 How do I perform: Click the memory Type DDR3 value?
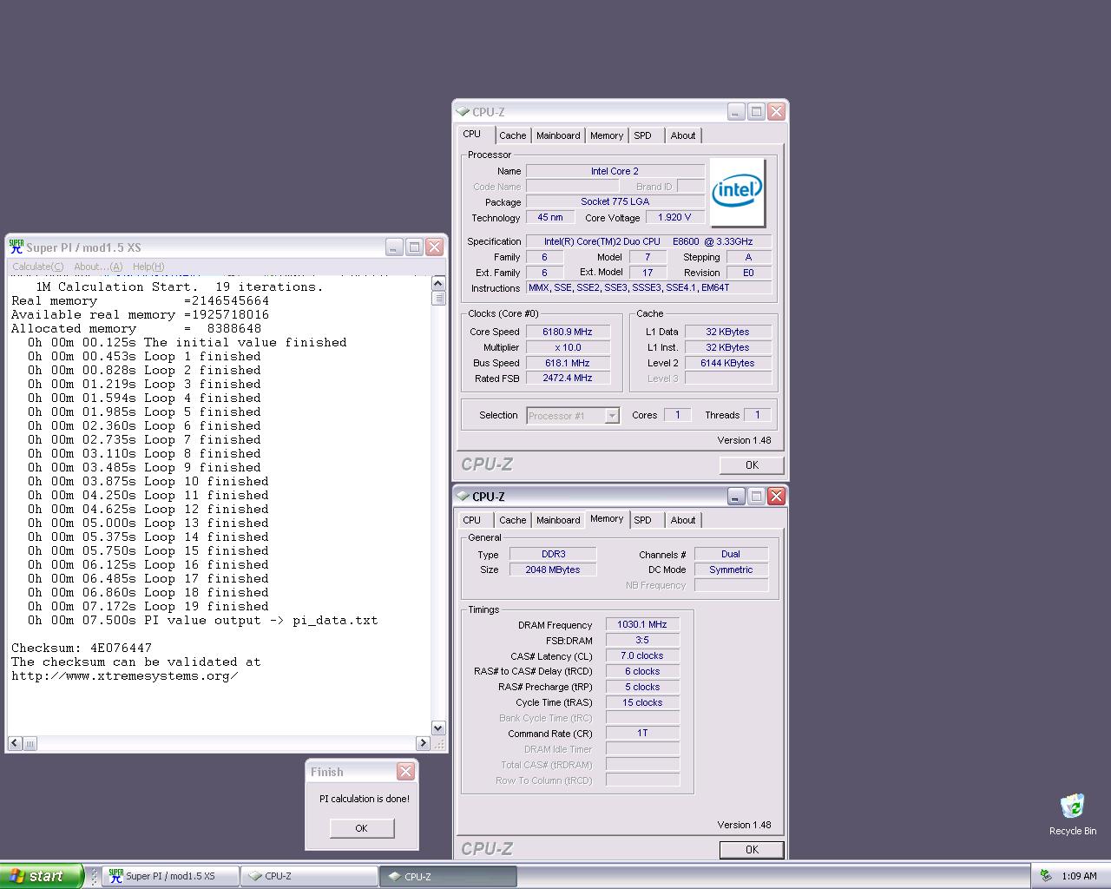[553, 554]
